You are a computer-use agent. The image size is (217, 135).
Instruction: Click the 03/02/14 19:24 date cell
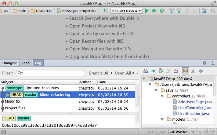click(113, 88)
